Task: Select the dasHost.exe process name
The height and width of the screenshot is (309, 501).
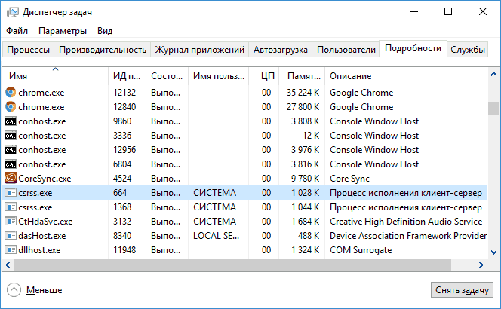Action: point(42,236)
